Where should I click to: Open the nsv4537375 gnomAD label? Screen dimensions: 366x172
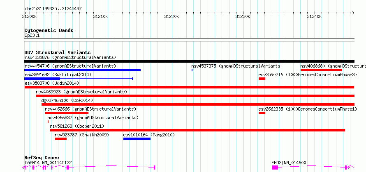coord(237,66)
